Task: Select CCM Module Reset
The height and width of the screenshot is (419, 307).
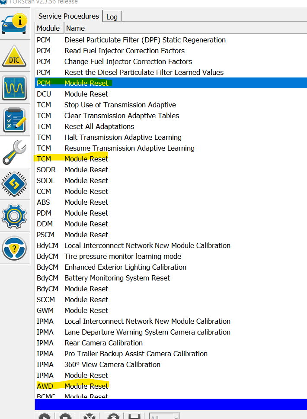Action: pos(171,191)
